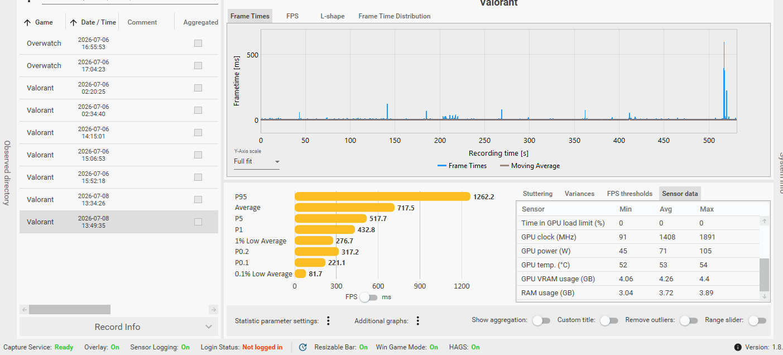Enable Custom title switch

tap(609, 320)
